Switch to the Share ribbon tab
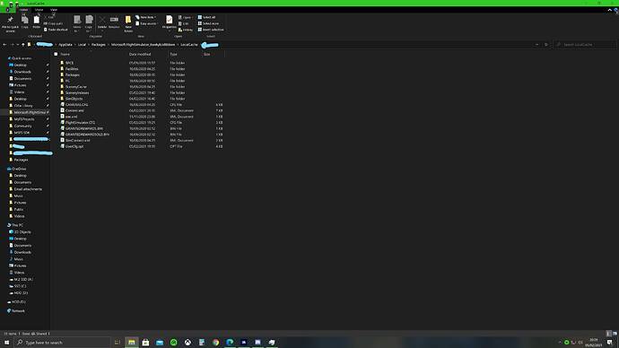 (x=39, y=10)
